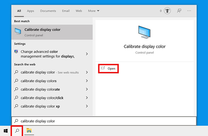Expand arrow beside calibrate display color xp
The width and height of the screenshot is (208, 136).
[87, 106]
